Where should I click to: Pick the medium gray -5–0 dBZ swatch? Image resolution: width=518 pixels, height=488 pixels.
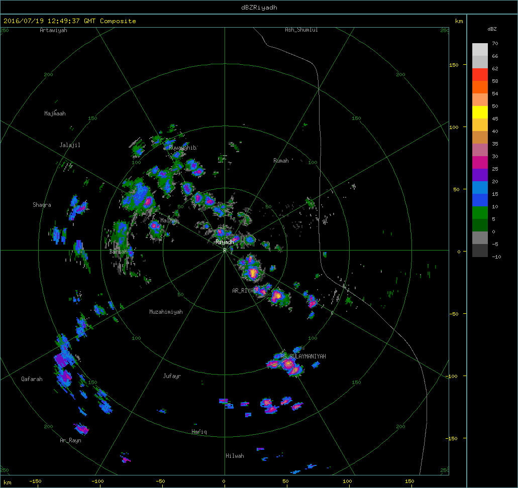480,238
